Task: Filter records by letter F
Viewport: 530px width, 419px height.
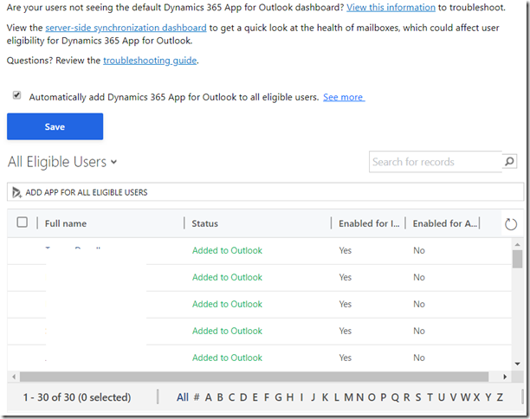Action: point(267,397)
